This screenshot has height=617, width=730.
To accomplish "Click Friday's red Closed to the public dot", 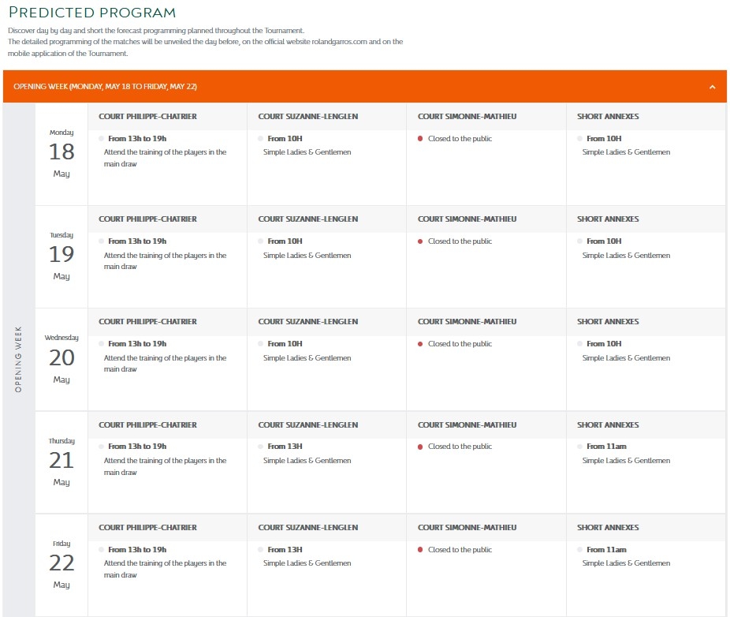I will pos(420,550).
